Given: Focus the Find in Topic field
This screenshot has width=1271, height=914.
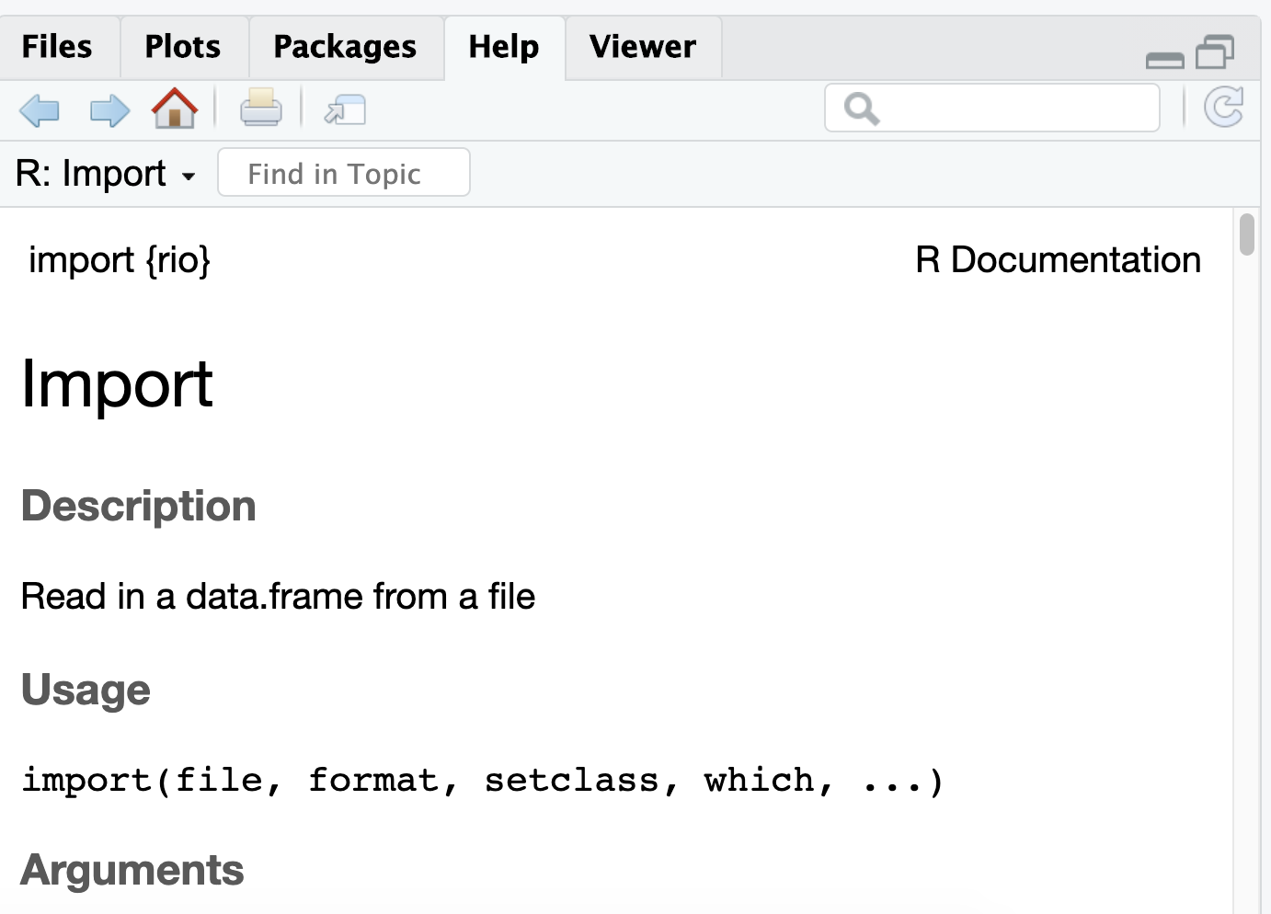Looking at the screenshot, I should point(344,173).
